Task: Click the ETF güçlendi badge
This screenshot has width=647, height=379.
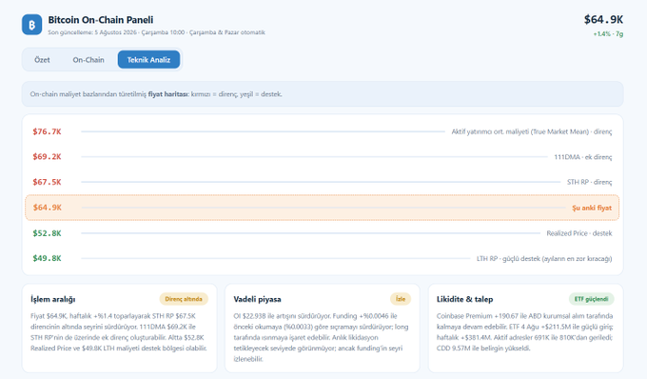Action: click(591, 299)
